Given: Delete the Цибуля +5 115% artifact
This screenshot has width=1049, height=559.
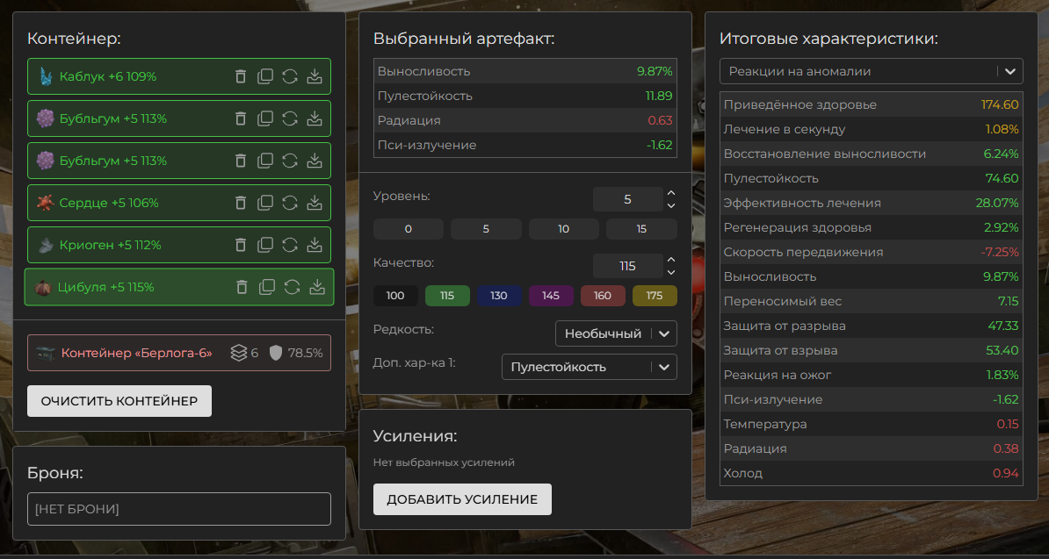Looking at the screenshot, I should pyautogui.click(x=243, y=287).
